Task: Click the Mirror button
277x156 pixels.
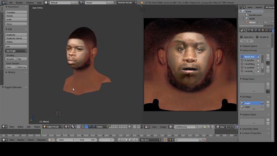Action: 16,24
